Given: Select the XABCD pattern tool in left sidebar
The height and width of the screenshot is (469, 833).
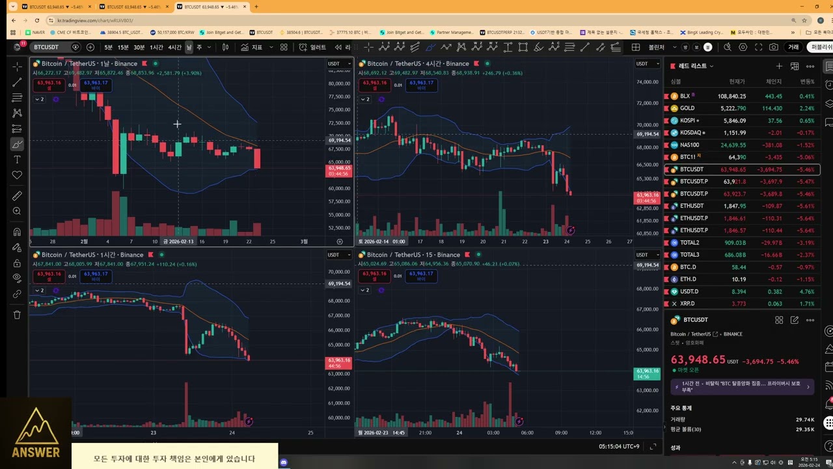Looking at the screenshot, I should [x=17, y=113].
